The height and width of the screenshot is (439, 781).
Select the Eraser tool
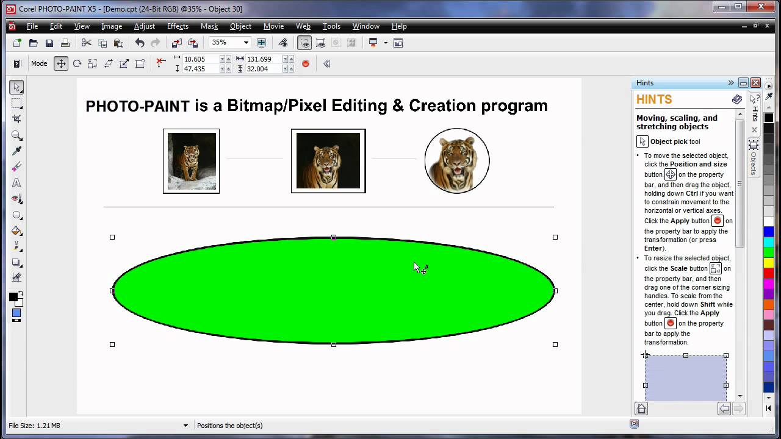coord(17,167)
